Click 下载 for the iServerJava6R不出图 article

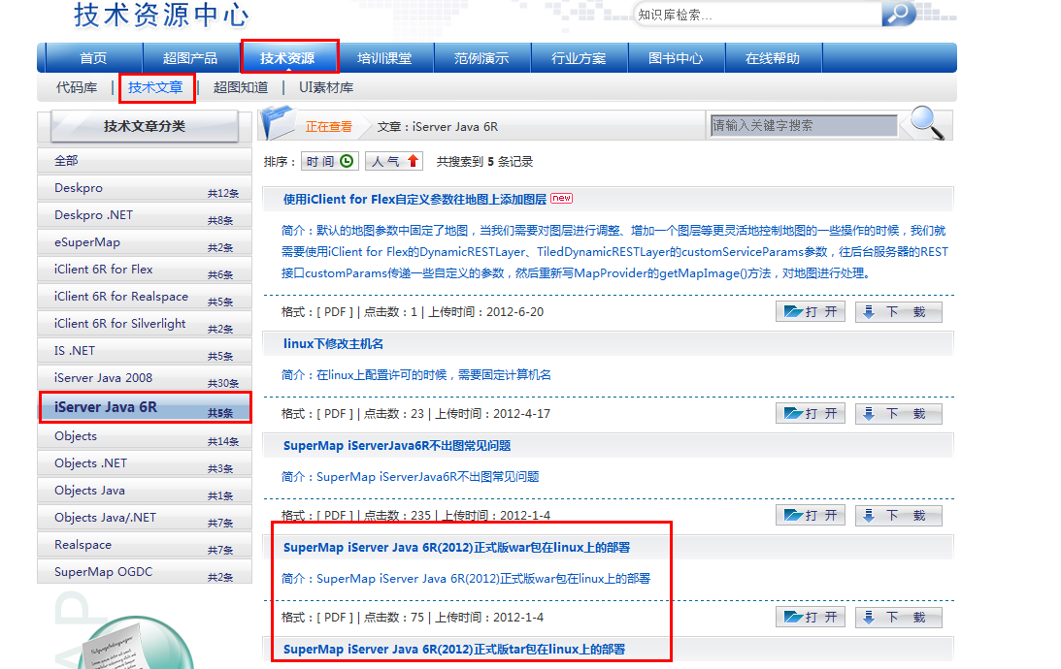pos(899,516)
